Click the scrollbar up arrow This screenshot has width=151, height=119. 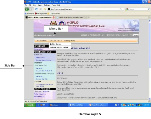[x=150, y=21]
